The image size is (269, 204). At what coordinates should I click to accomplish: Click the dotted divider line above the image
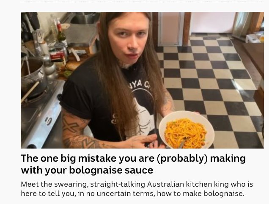pos(142,2)
